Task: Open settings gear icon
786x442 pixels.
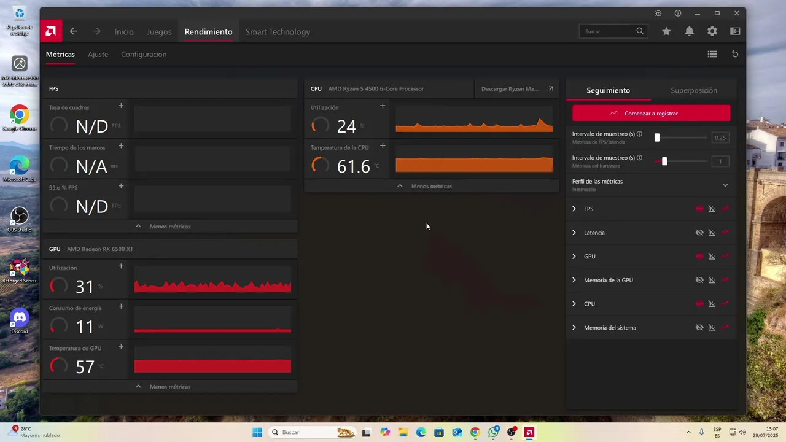Action: pos(712,31)
